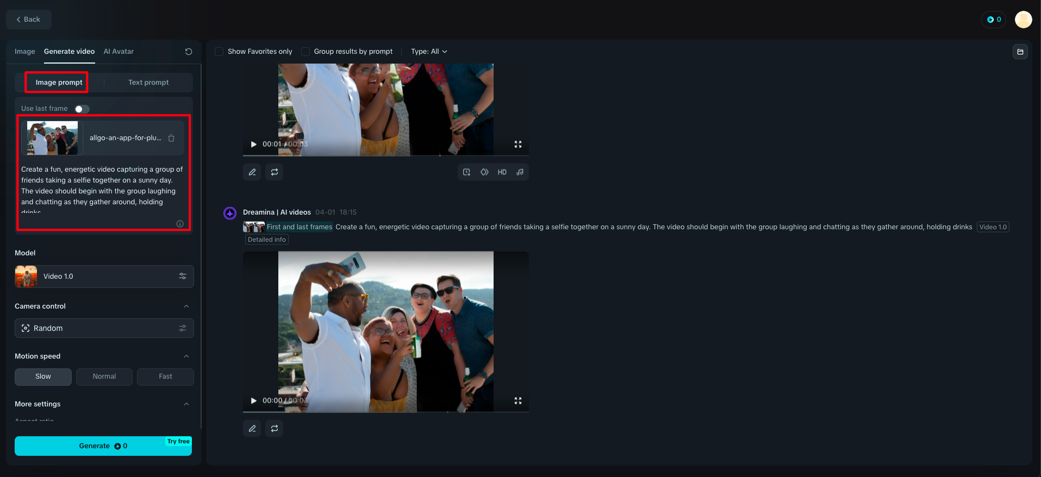The width and height of the screenshot is (1041, 477).
Task: Click the regenerate icon under the lower video
Action: pos(275,429)
